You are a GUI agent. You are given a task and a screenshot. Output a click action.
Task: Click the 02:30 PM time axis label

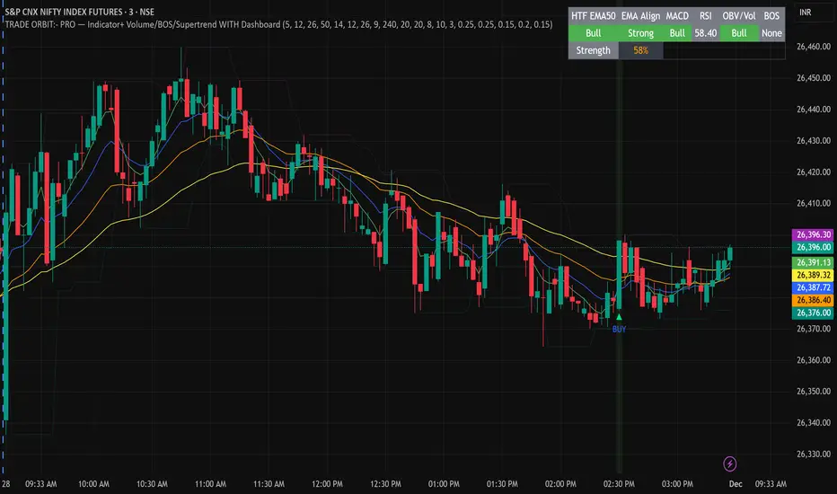pos(619,484)
